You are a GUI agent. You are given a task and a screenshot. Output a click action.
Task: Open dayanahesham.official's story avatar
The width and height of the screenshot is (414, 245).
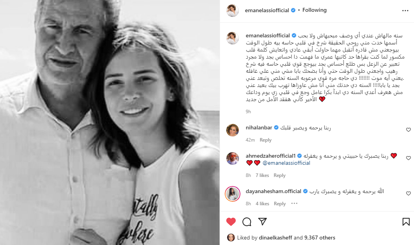pos(233,194)
